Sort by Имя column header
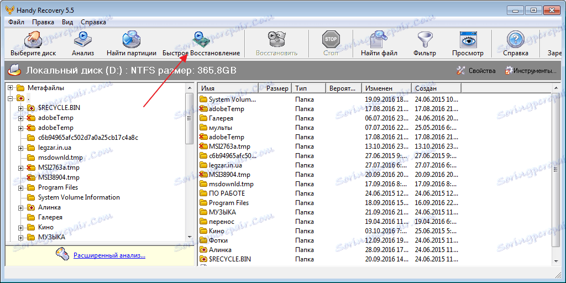The height and width of the screenshot is (283, 566). tap(228, 88)
